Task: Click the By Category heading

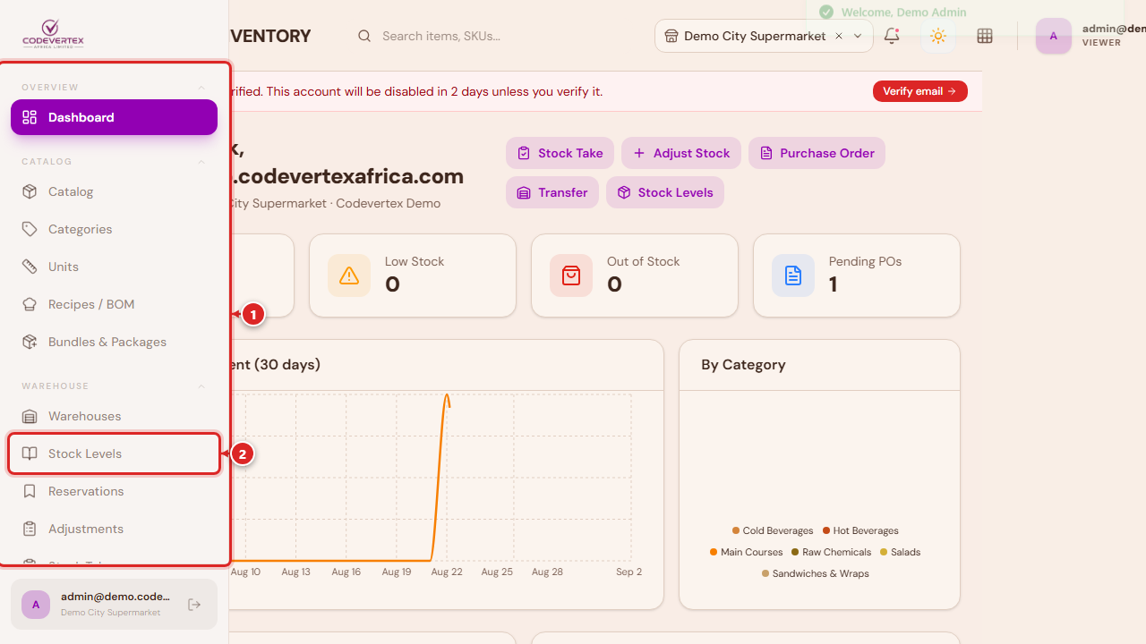Action: [743, 364]
